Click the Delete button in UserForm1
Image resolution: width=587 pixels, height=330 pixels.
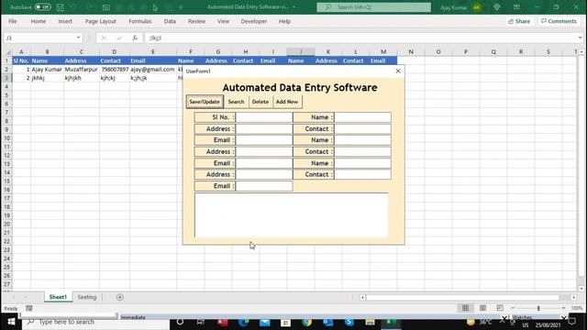tap(260, 102)
